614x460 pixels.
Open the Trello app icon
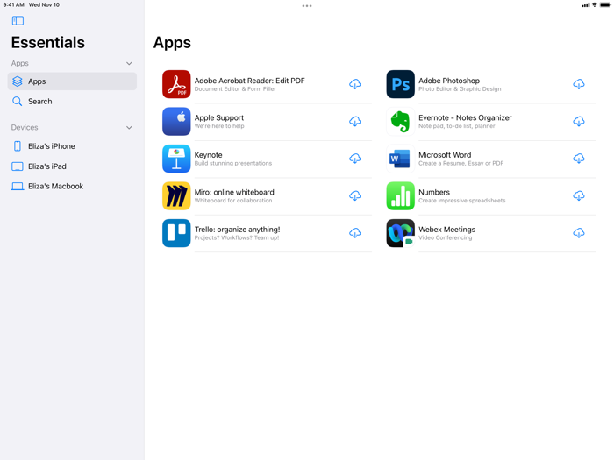click(x=176, y=233)
